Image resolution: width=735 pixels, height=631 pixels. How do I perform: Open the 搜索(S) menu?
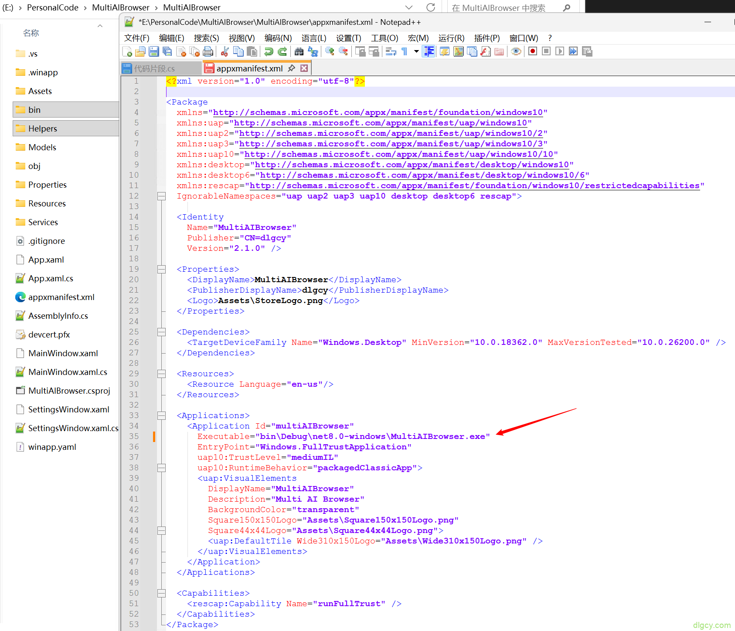click(x=206, y=38)
